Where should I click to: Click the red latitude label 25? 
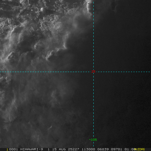click(93, 71)
